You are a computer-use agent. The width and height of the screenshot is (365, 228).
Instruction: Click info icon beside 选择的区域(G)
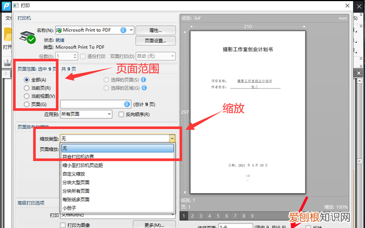click(x=144, y=88)
